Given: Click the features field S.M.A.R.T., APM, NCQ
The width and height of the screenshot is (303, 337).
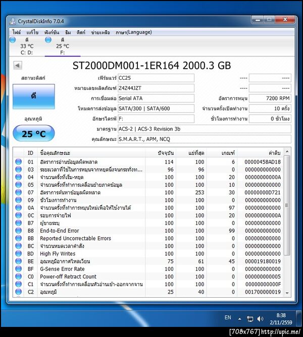Looking at the screenshot, I should (205, 139).
